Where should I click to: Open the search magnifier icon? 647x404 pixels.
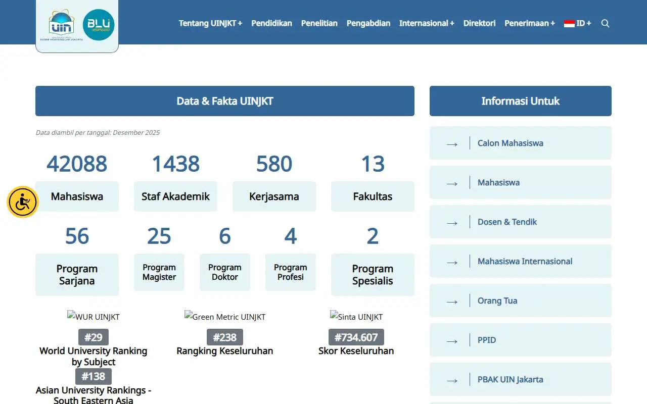(x=605, y=23)
